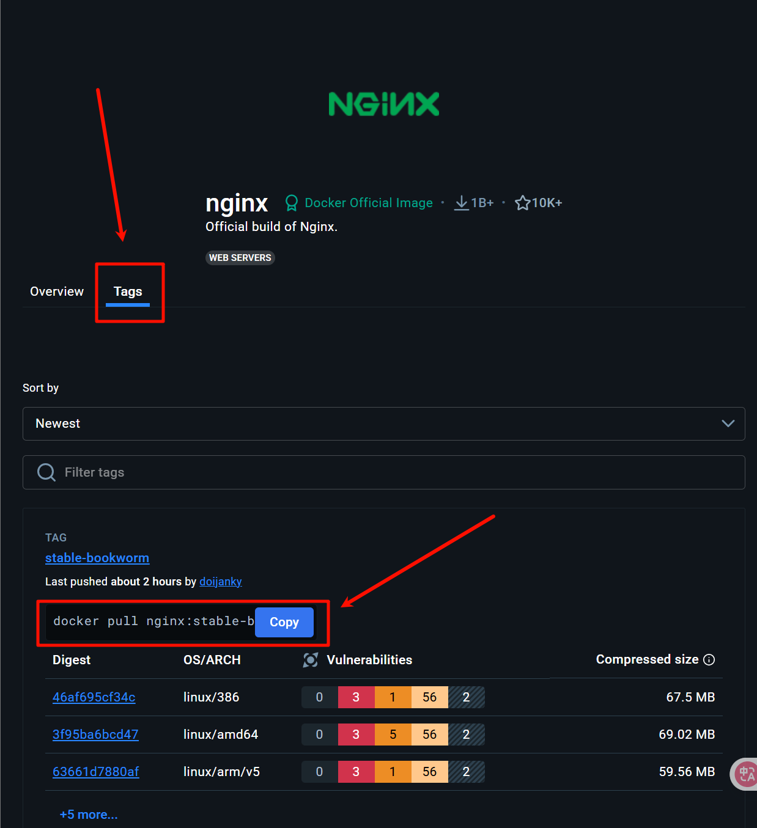
Task: Copy the docker pull command
Action: [284, 622]
